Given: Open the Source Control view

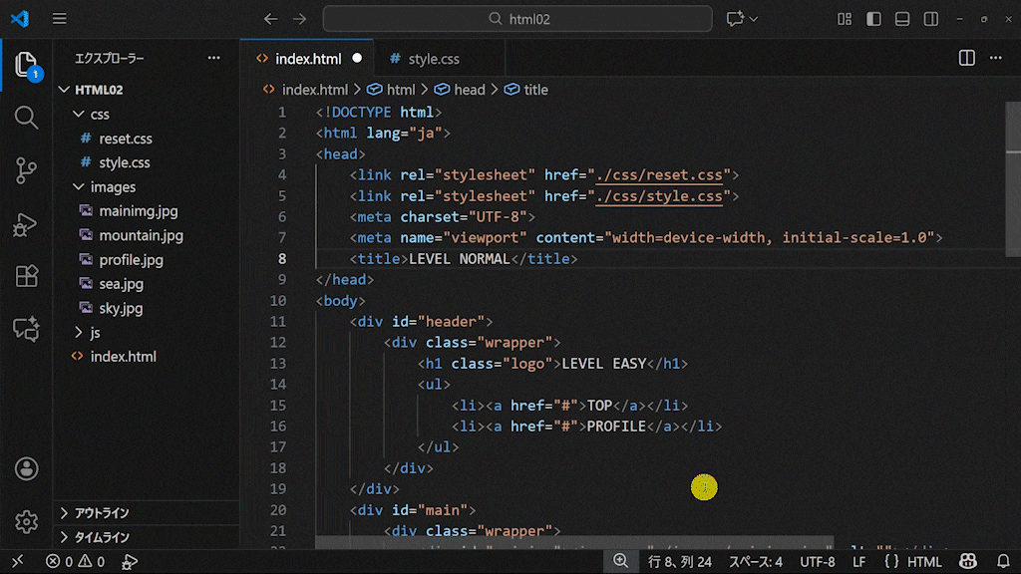Looking at the screenshot, I should [27, 170].
